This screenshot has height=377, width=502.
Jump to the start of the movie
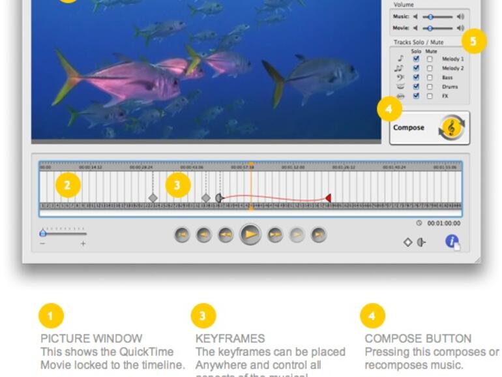click(182, 235)
